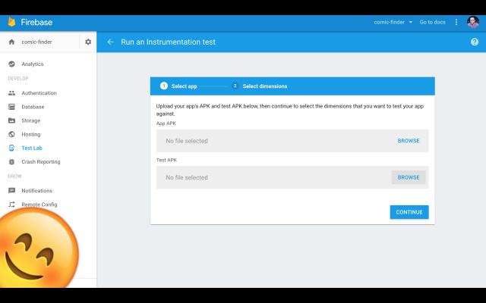
Task: Click the Test APK file field
Action: [x=292, y=177]
